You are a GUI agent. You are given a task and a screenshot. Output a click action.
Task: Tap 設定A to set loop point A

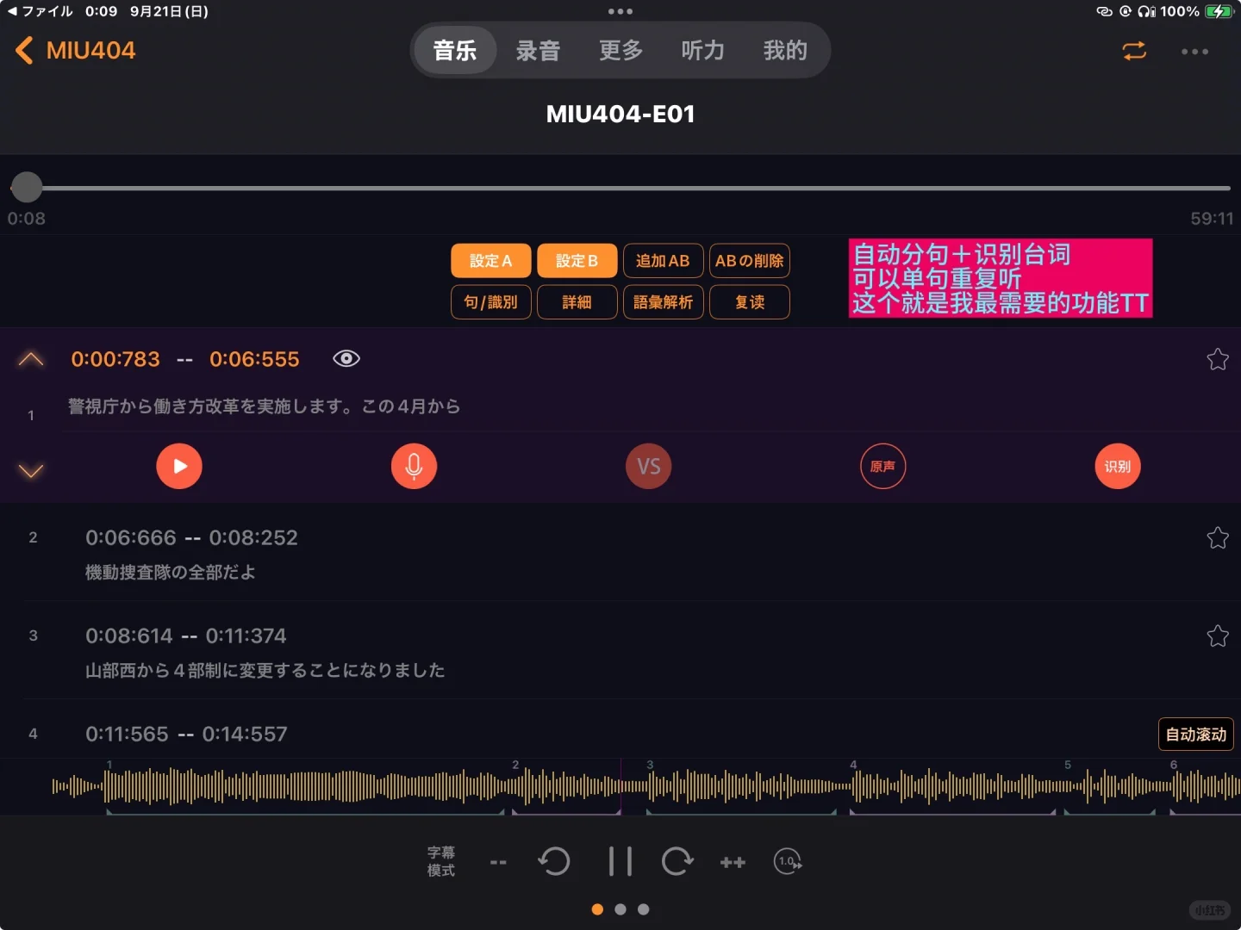(x=490, y=260)
